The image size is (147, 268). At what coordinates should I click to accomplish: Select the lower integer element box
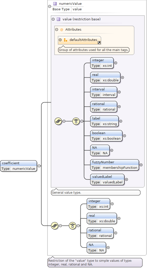98,204
